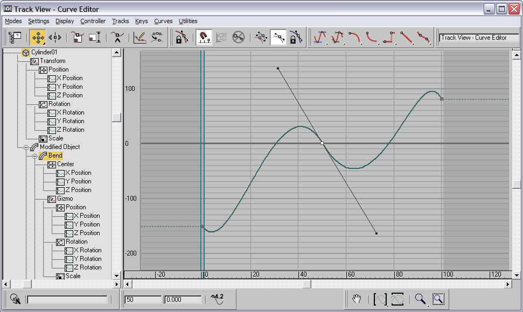Collapse the Modified Object tree node
The width and height of the screenshot is (523, 312).
[x=26, y=147]
